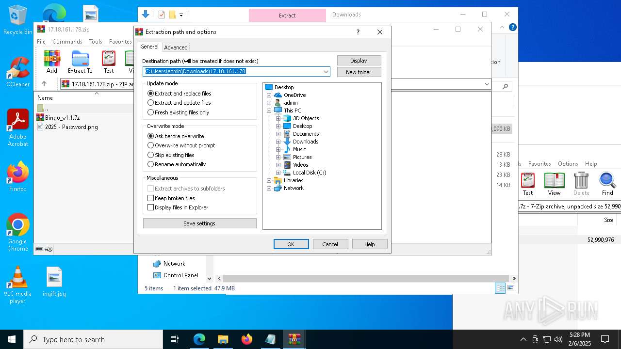This screenshot has height=349, width=621.
Task: Click the Delete trash icon in right window
Action: point(581,184)
